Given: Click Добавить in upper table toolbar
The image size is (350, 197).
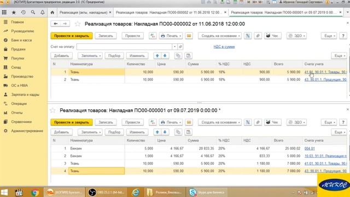Looking at the screenshot, I should (x=61, y=56).
